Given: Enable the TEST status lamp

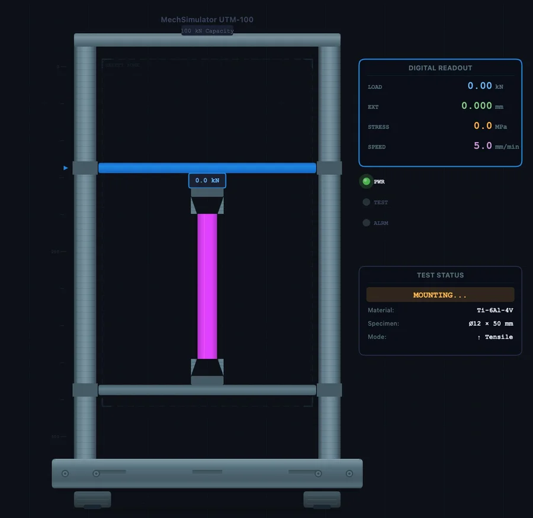Looking at the screenshot, I should (x=367, y=202).
